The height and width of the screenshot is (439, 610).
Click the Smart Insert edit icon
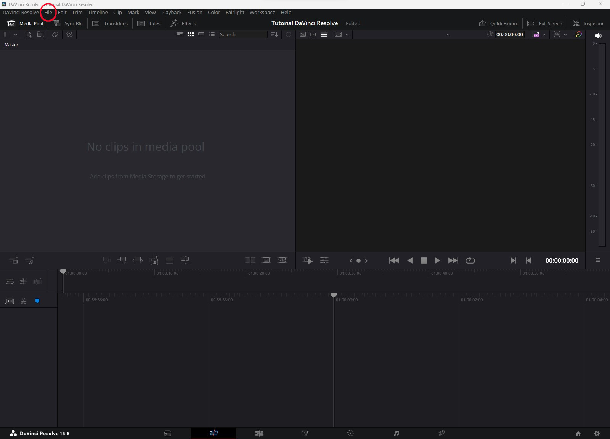(106, 260)
